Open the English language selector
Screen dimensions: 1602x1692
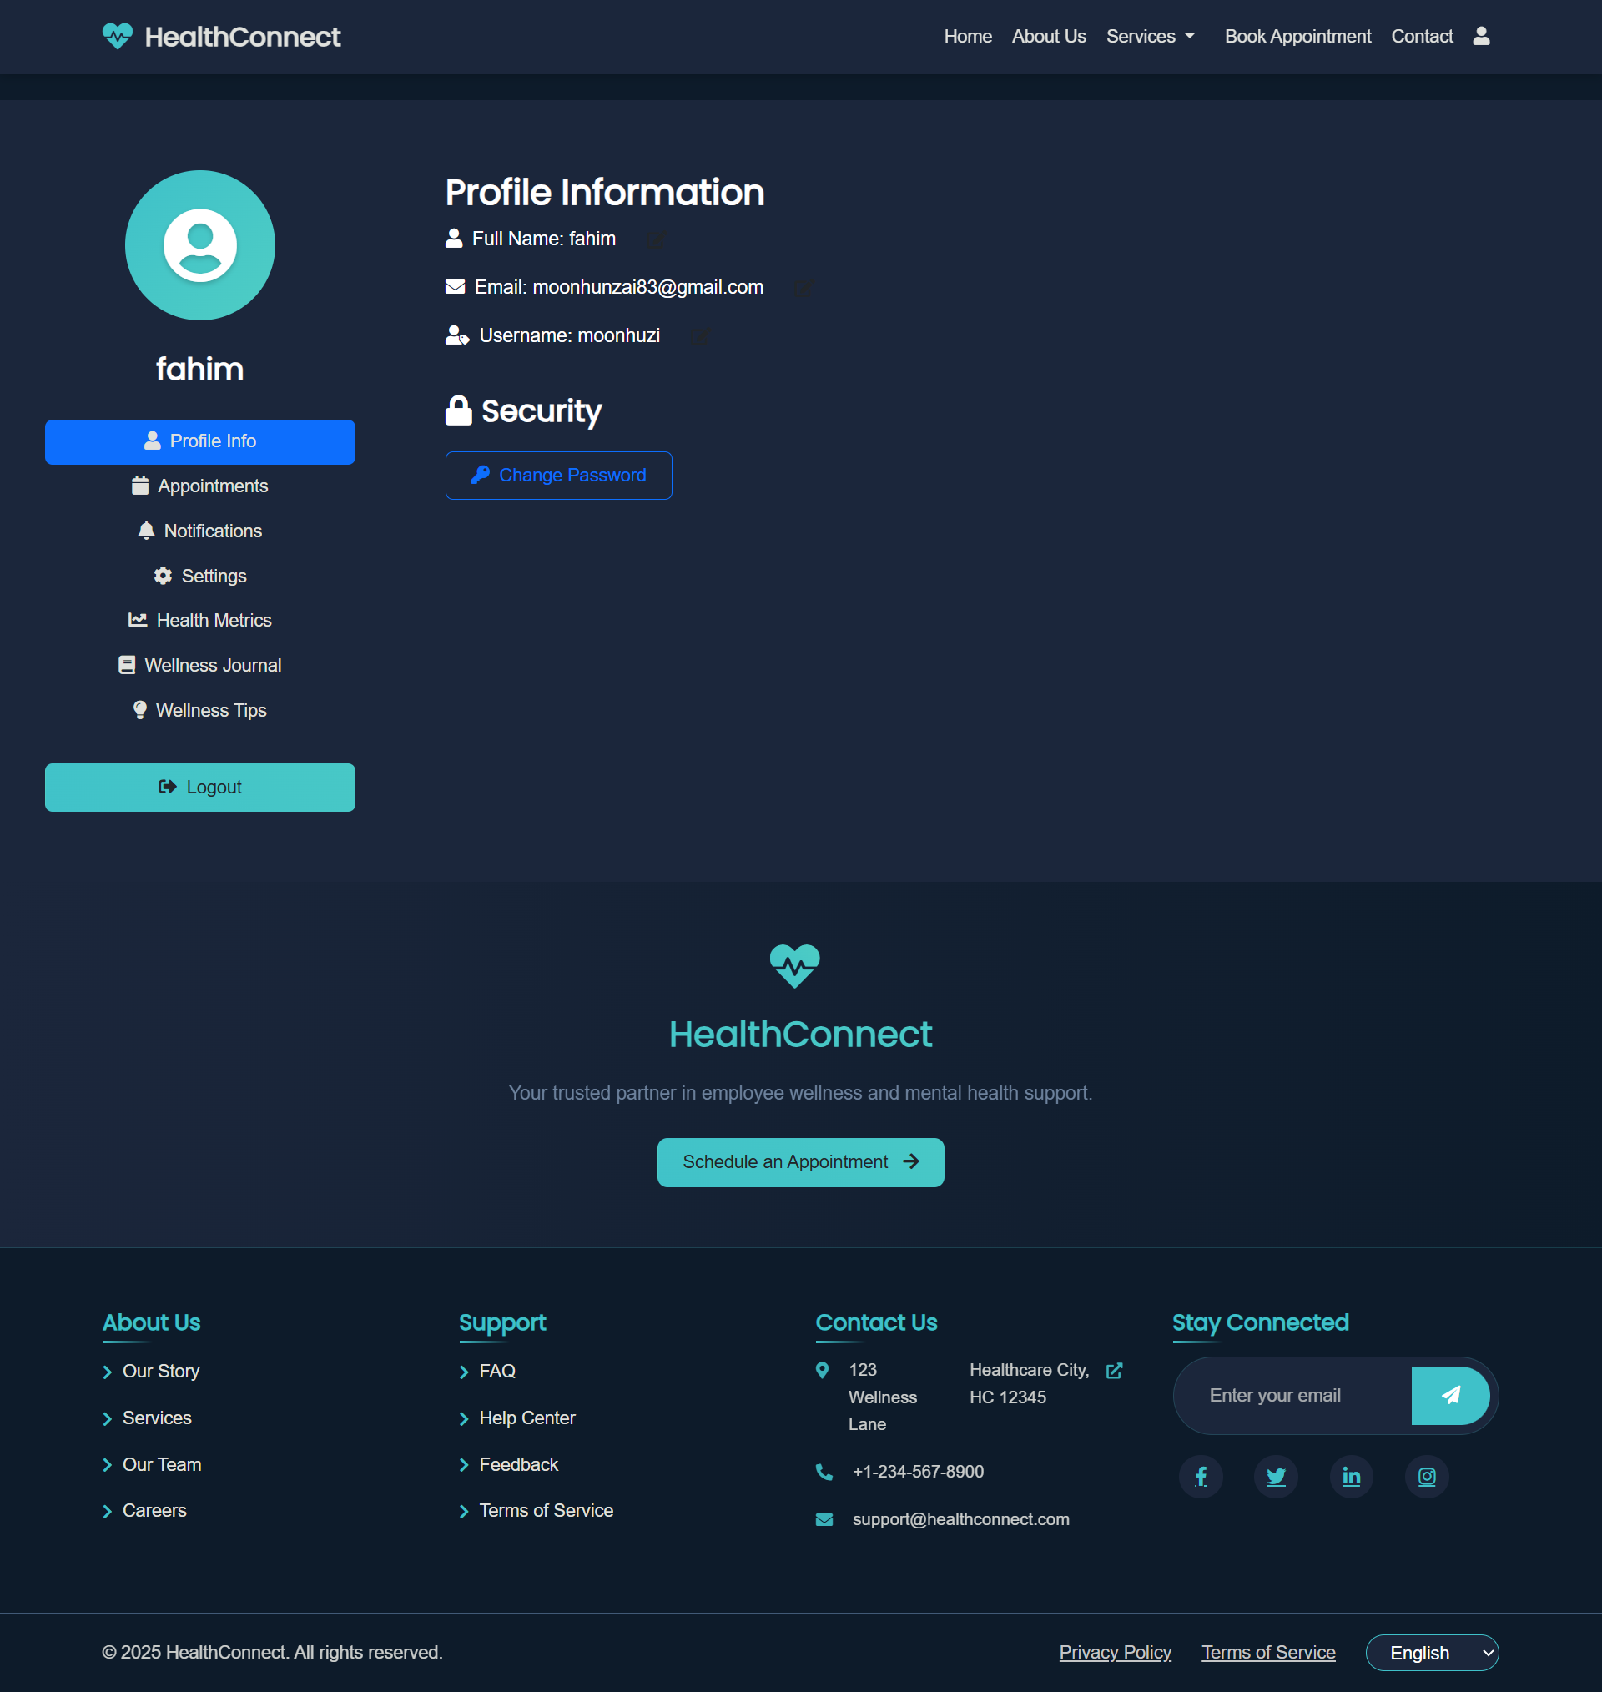point(1431,1653)
